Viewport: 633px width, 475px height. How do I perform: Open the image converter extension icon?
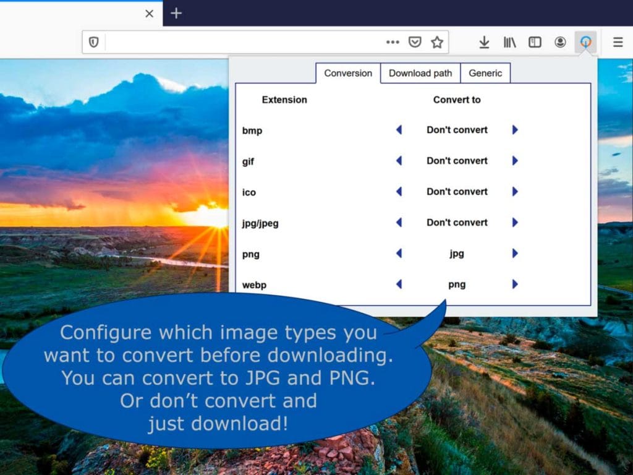pos(586,42)
